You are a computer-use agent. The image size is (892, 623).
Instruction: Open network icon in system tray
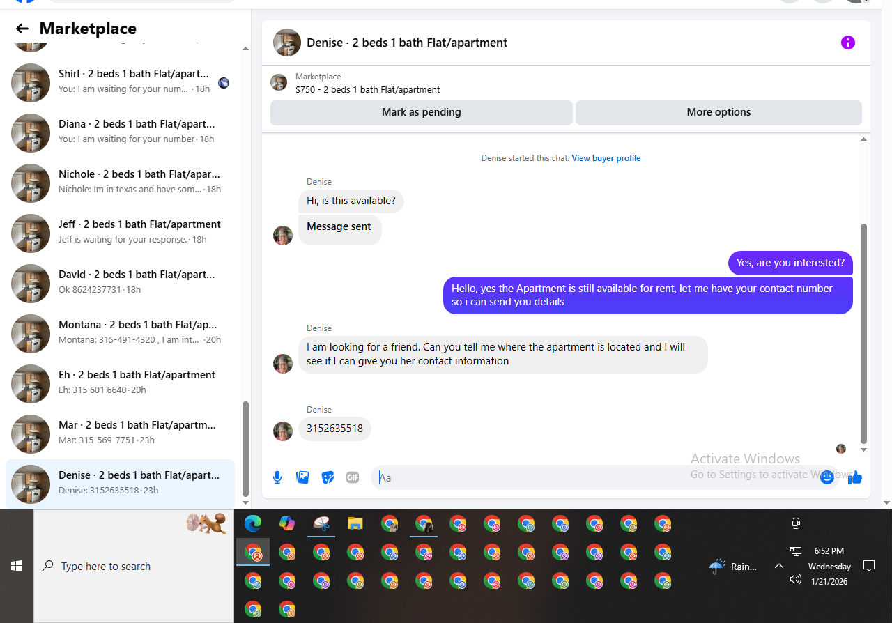click(x=796, y=551)
